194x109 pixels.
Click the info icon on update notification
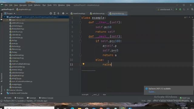(147, 89)
